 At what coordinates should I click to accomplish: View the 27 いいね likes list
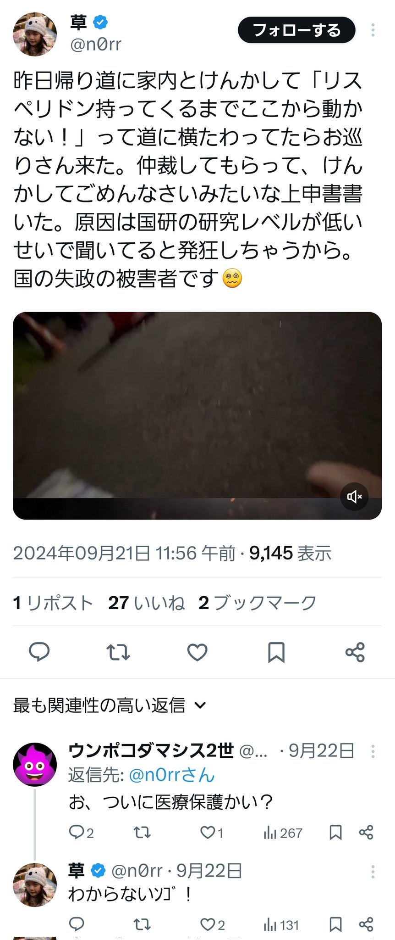(147, 603)
